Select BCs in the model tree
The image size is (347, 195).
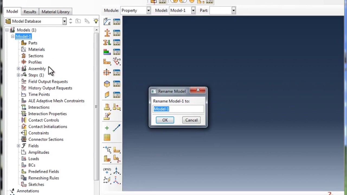pyautogui.click(x=32, y=165)
